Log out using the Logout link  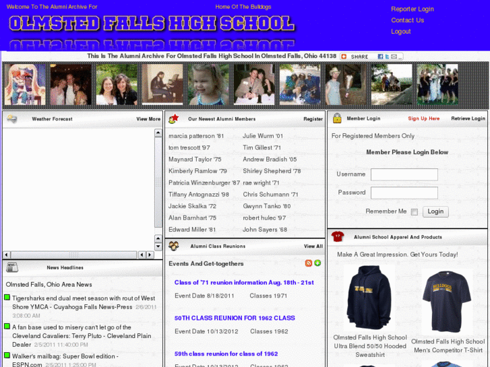(x=400, y=32)
